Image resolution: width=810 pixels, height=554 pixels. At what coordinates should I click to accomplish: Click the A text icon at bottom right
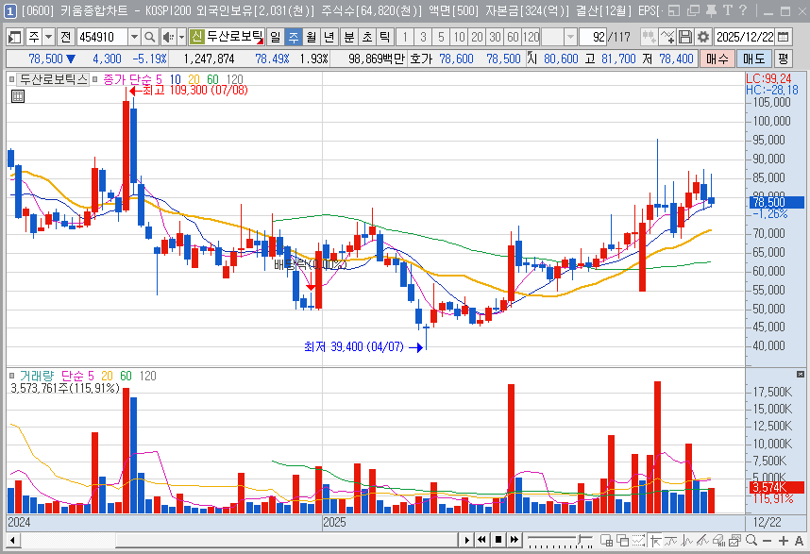(x=799, y=541)
